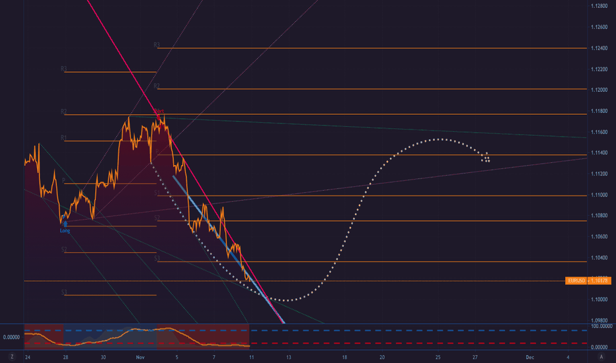The width and height of the screenshot is (616, 363).
Task: Click the 1.11600 price axis value
Action: click(x=599, y=132)
